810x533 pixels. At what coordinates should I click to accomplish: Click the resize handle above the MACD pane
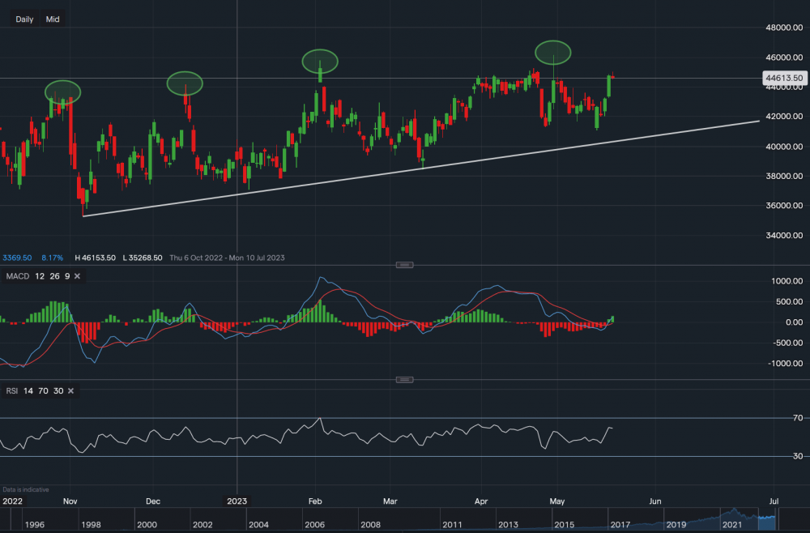[x=404, y=265]
